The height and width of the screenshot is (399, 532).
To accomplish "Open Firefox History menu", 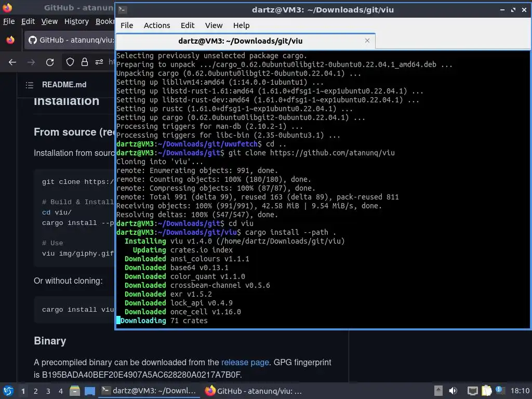I will tap(76, 21).
